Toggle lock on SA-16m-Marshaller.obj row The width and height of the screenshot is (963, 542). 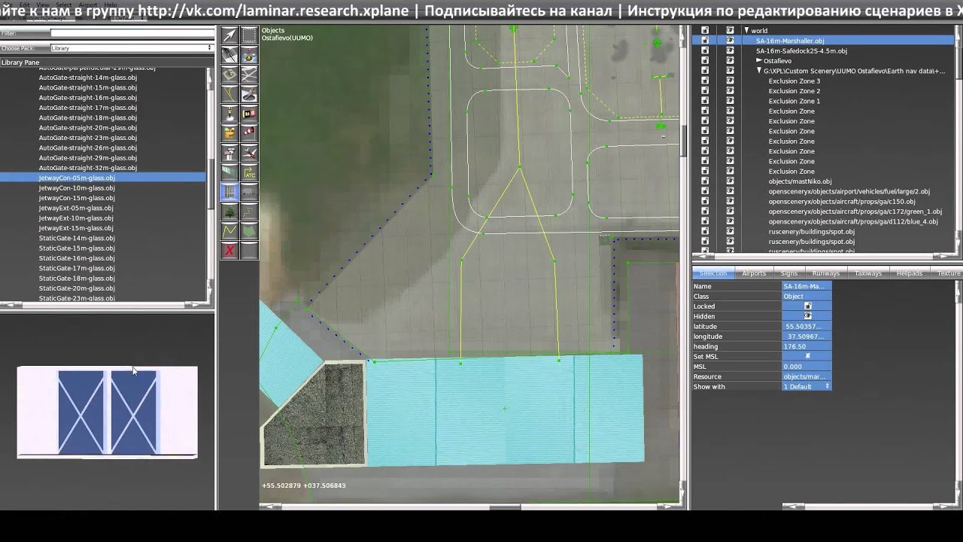click(705, 41)
